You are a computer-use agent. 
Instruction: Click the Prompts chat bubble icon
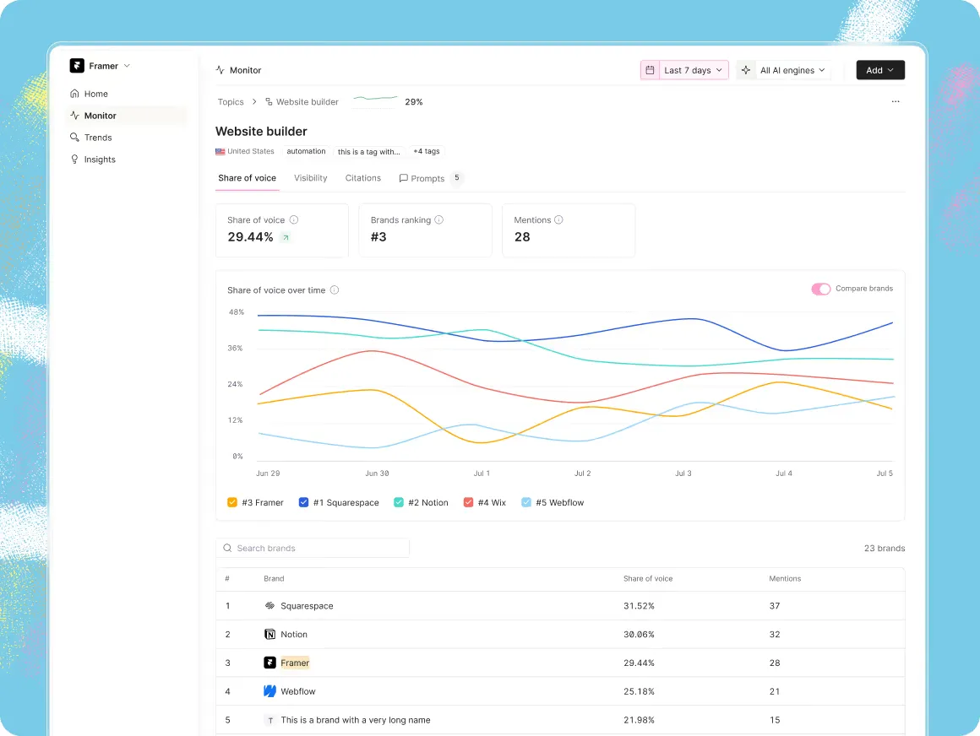click(404, 178)
